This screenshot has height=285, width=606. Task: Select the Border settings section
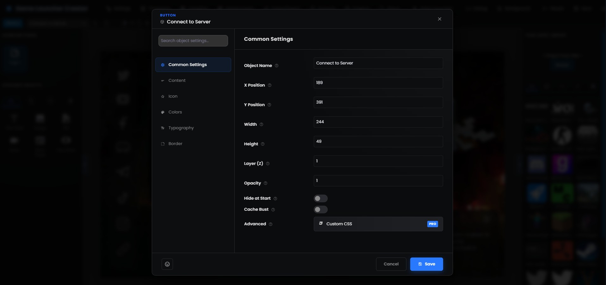tap(175, 144)
